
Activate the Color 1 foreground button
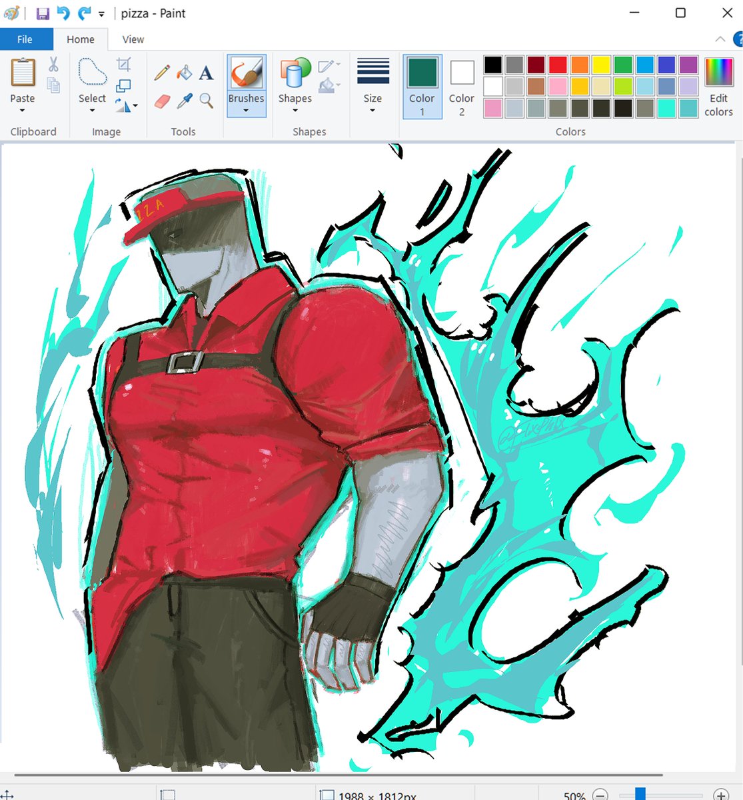pyautogui.click(x=422, y=87)
